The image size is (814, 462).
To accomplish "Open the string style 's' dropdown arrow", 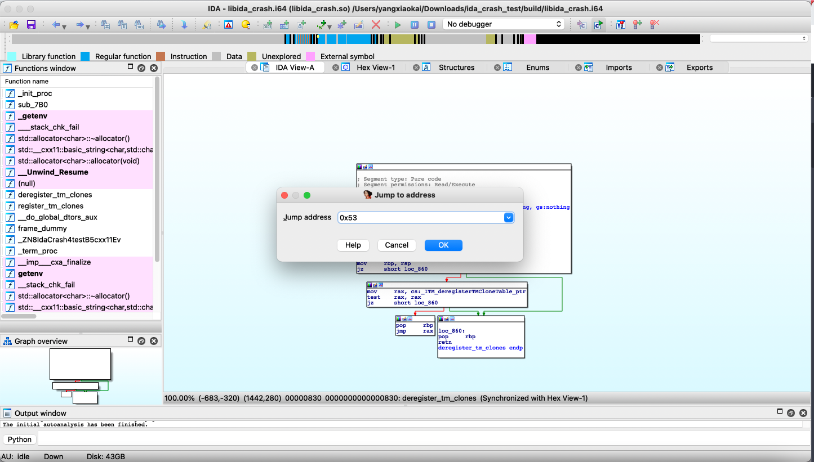I will pyautogui.click(x=330, y=26).
